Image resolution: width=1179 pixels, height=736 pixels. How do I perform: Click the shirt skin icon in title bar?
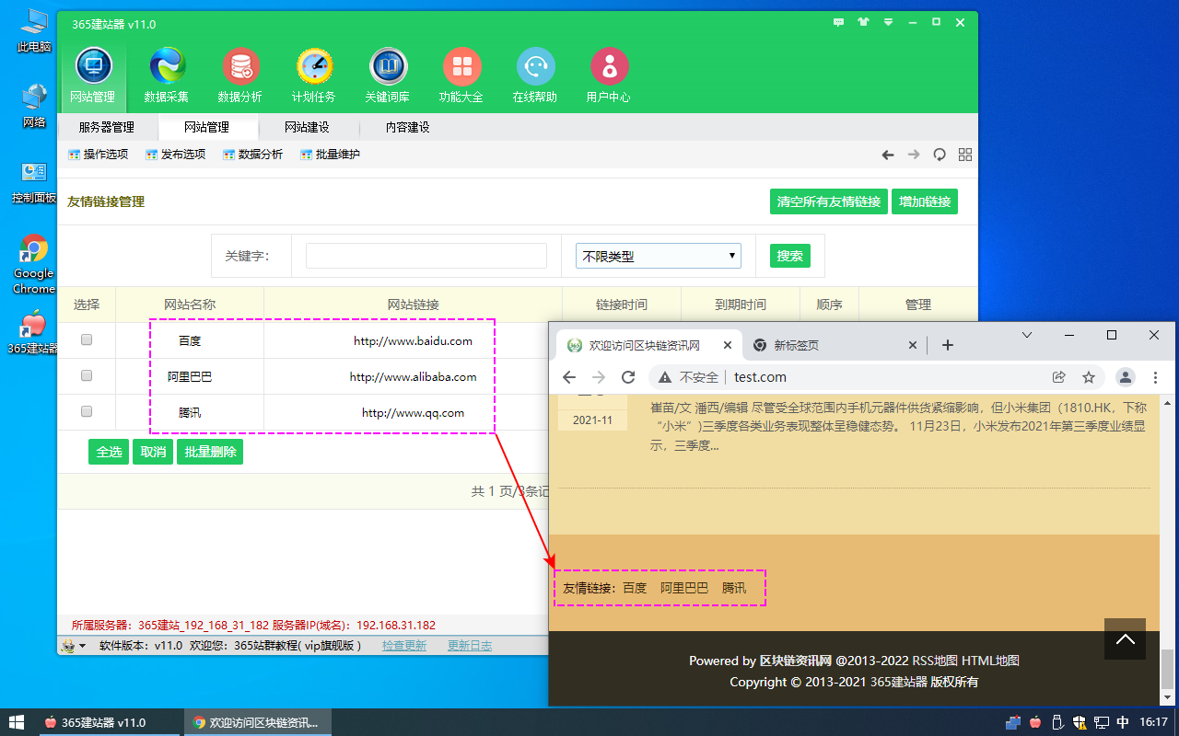[x=863, y=21]
